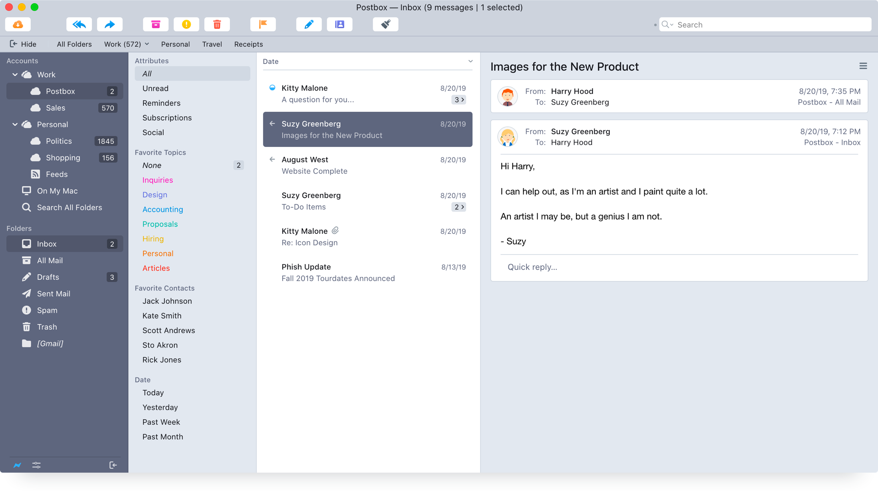
Task: Filter by the Accounting topic label
Action: [162, 209]
